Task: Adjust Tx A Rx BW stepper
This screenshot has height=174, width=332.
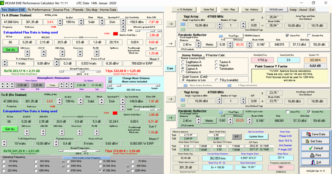Action: tap(81, 22)
